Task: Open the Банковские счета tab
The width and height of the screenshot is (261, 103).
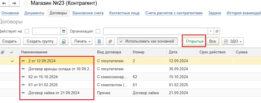Action: tap(88, 13)
